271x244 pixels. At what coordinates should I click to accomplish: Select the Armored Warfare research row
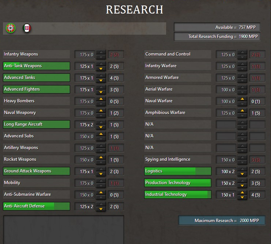tap(178, 77)
